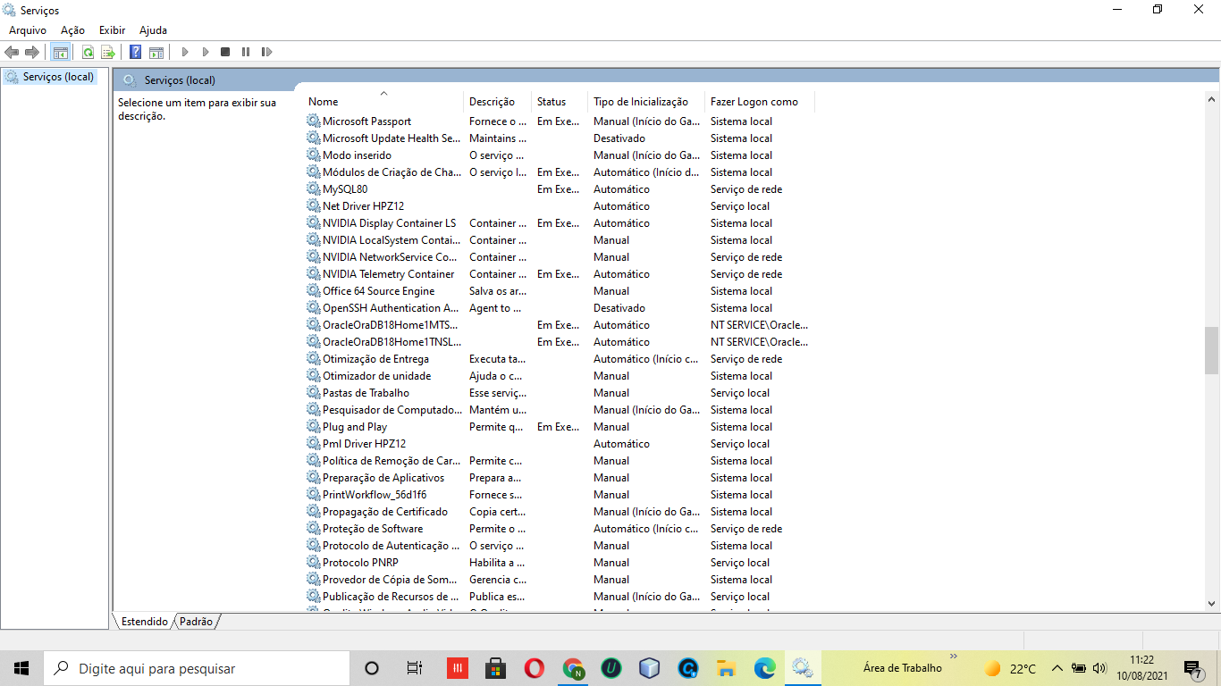Refresh the services list
The image size is (1221, 686).
(x=88, y=52)
